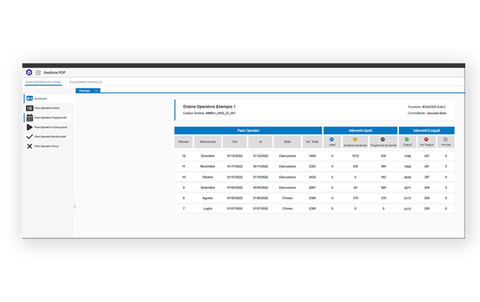Screen dimensions: 480x302
Task: Select the Luglio row description
Action: pyautogui.click(x=207, y=209)
